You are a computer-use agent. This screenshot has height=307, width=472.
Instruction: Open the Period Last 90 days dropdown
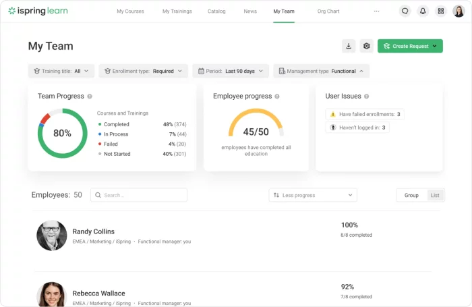pos(231,71)
